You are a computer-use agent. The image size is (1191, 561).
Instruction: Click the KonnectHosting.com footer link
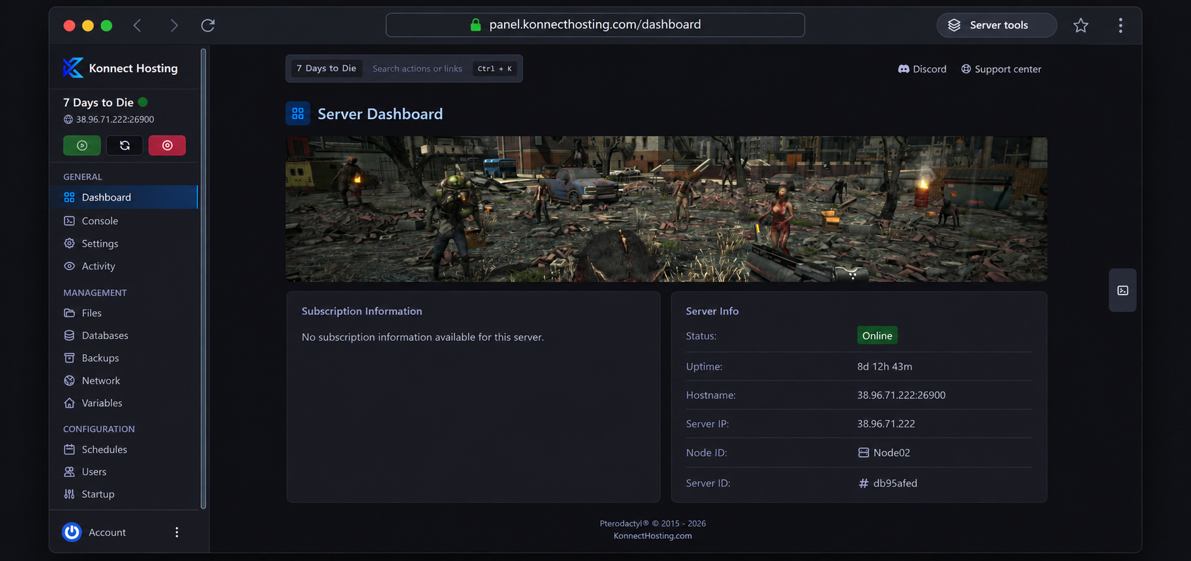pyautogui.click(x=653, y=536)
